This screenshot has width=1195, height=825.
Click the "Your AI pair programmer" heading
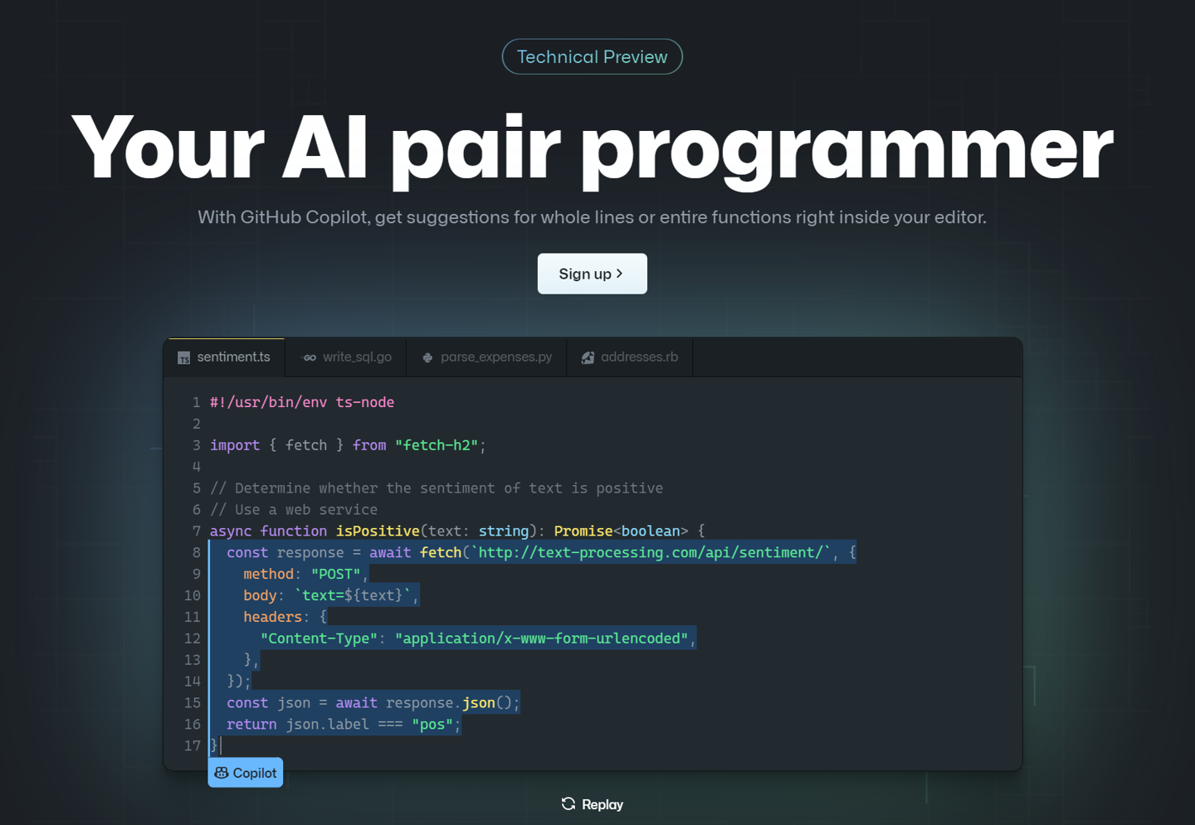point(592,148)
